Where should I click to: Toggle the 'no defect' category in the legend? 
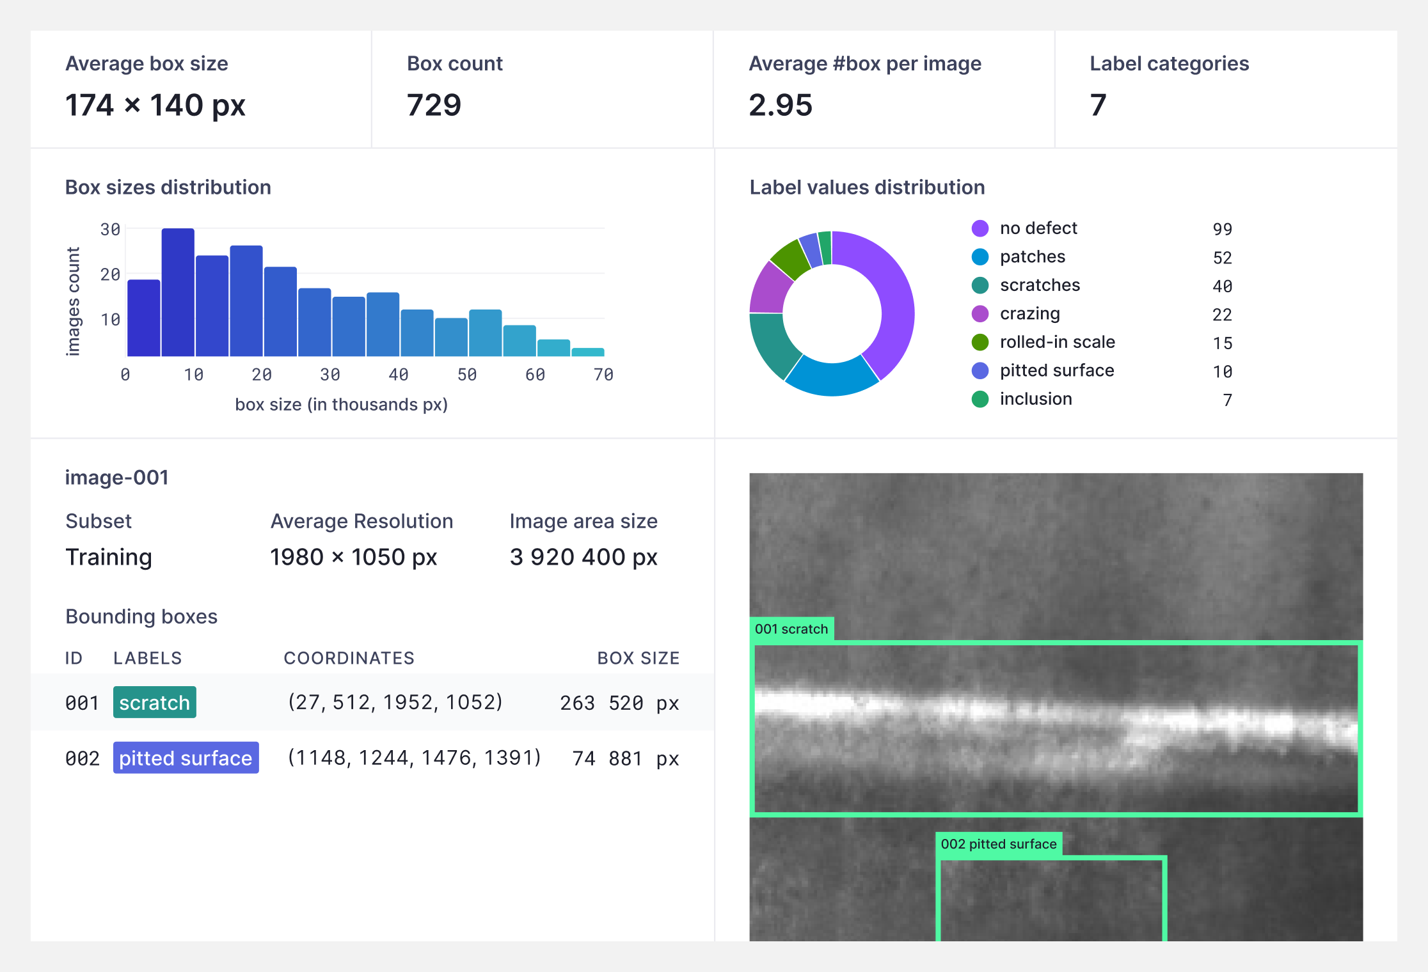(x=1039, y=228)
